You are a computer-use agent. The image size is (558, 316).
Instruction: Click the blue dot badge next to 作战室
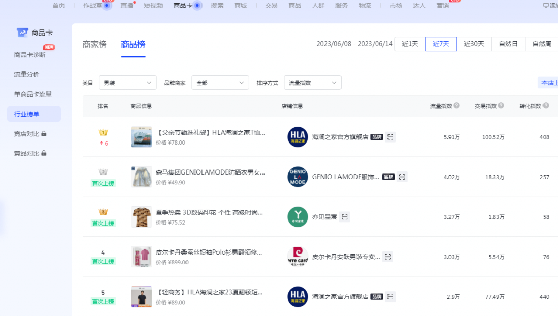tap(107, 5)
